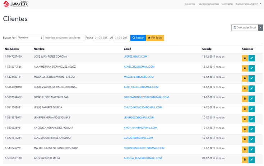The height and width of the screenshot is (166, 264).
Task: Edit client Angelica Hernandez Aguilar
Action: click(252, 129)
